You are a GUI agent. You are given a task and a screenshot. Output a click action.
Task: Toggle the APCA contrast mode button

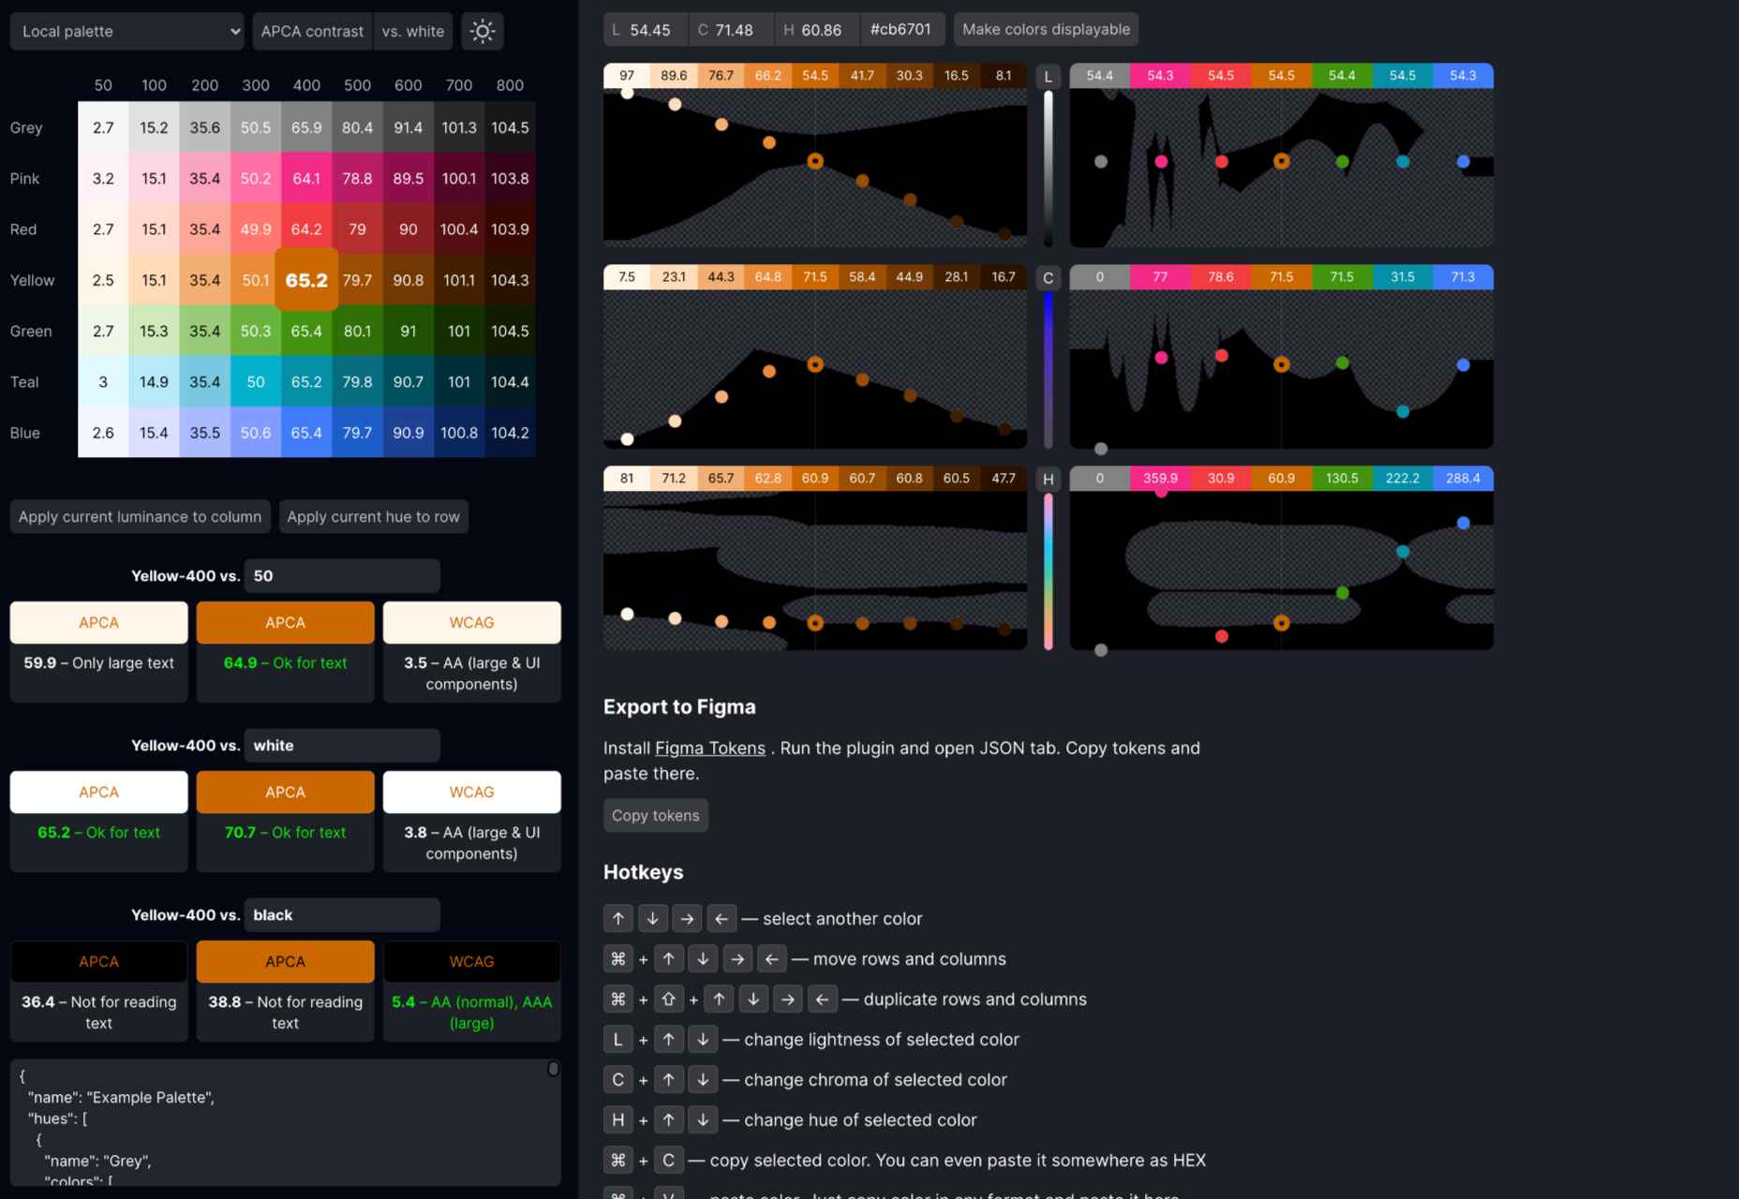tap(312, 31)
